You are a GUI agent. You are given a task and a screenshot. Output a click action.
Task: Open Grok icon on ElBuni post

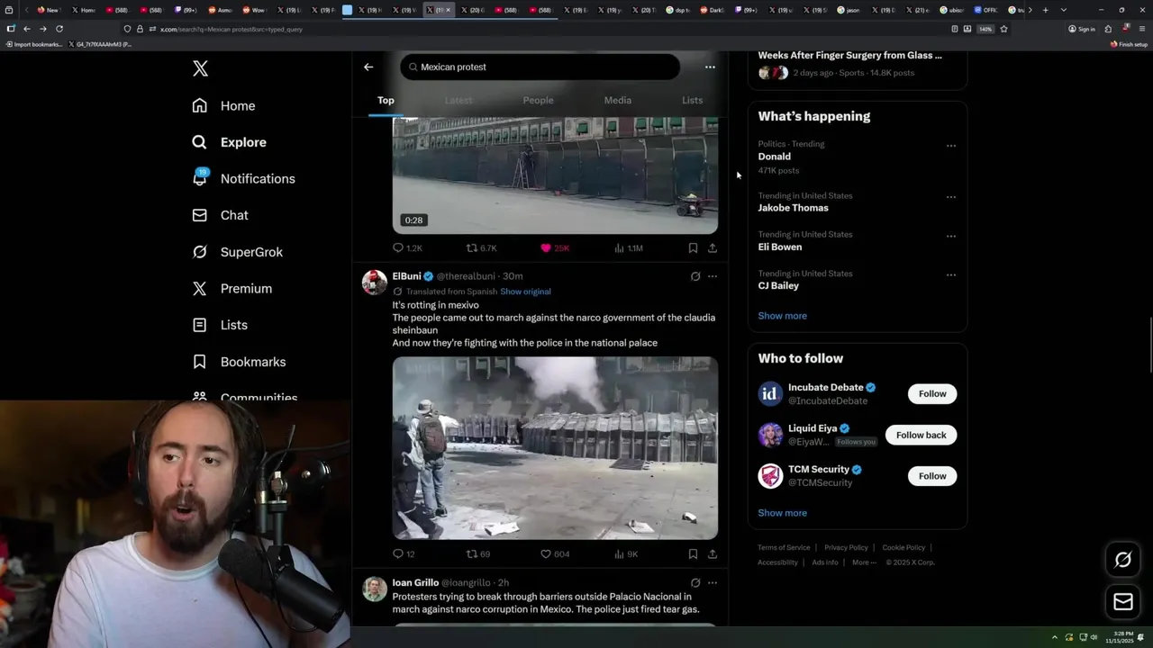tap(695, 276)
